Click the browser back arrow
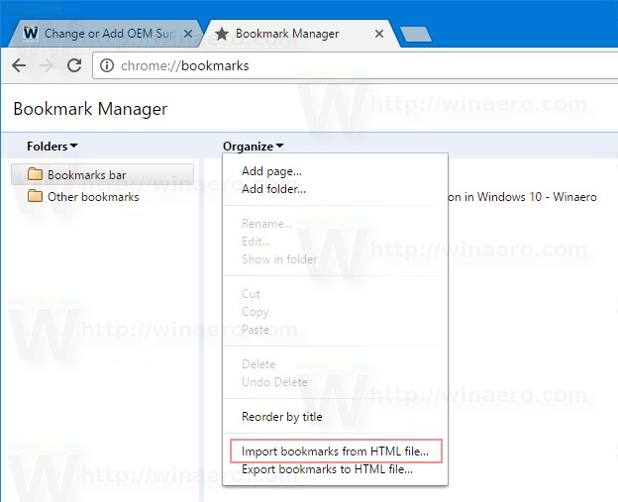The image size is (618, 502). (19, 65)
